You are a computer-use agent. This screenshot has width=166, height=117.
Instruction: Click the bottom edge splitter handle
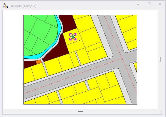[x=80, y=112]
